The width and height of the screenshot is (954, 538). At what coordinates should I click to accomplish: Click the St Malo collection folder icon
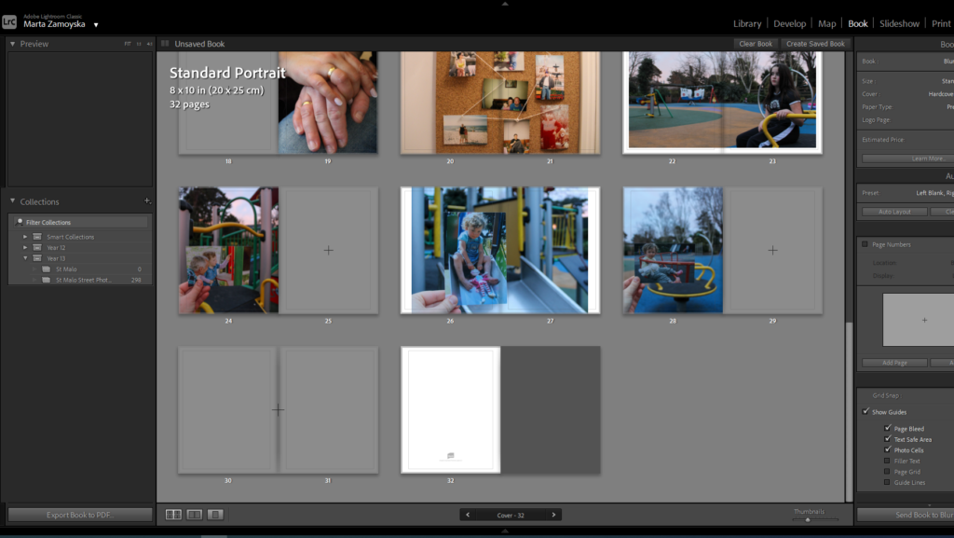(47, 269)
